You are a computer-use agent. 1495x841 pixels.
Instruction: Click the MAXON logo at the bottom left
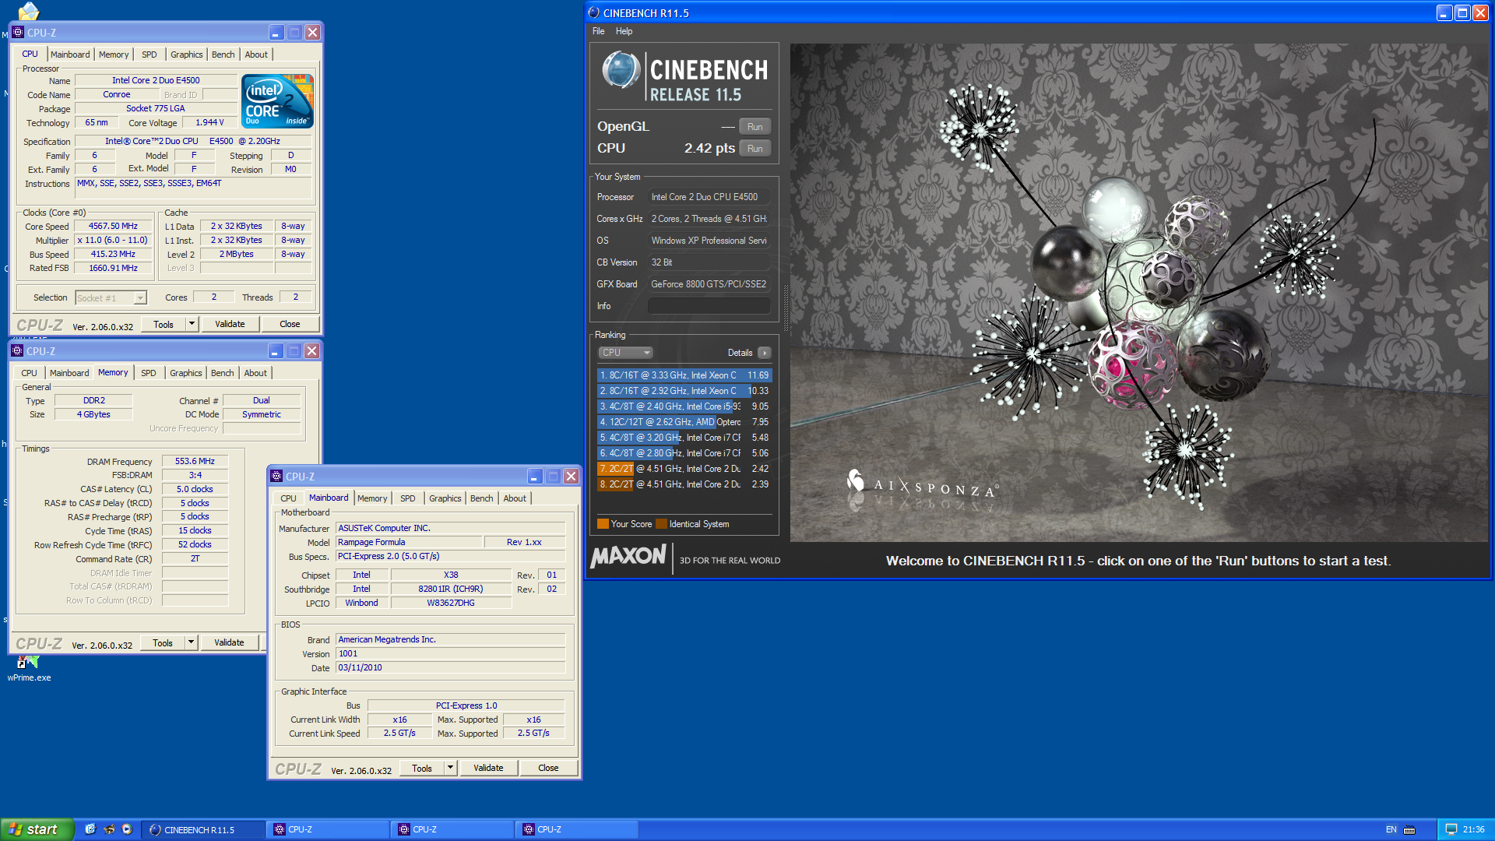pos(628,557)
